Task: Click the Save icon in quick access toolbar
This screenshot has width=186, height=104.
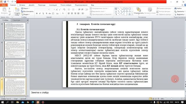Action: pos(5,2)
